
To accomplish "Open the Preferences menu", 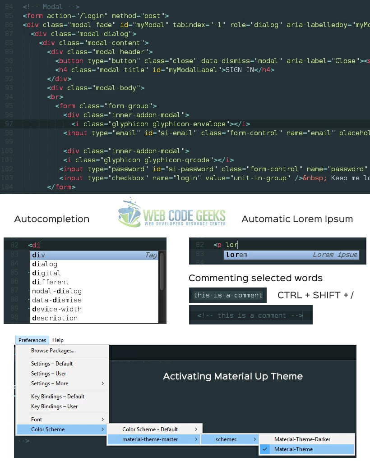I will coord(32,340).
